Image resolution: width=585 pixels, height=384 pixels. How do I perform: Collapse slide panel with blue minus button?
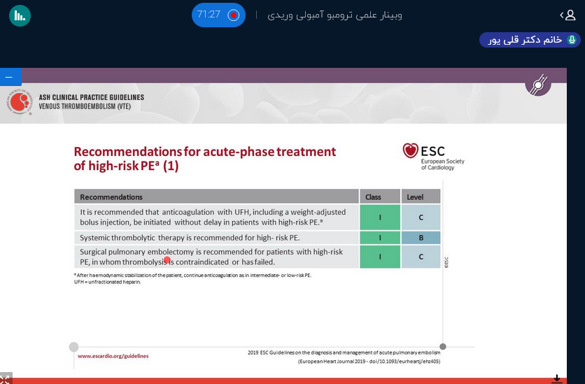pyautogui.click(x=10, y=77)
